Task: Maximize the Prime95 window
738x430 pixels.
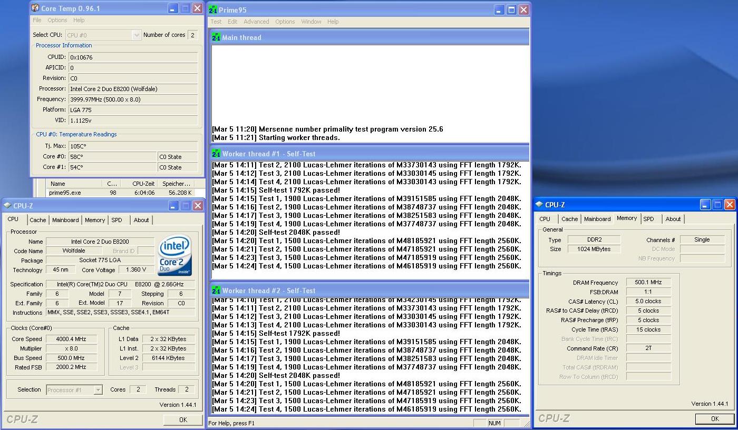Action: [511, 10]
